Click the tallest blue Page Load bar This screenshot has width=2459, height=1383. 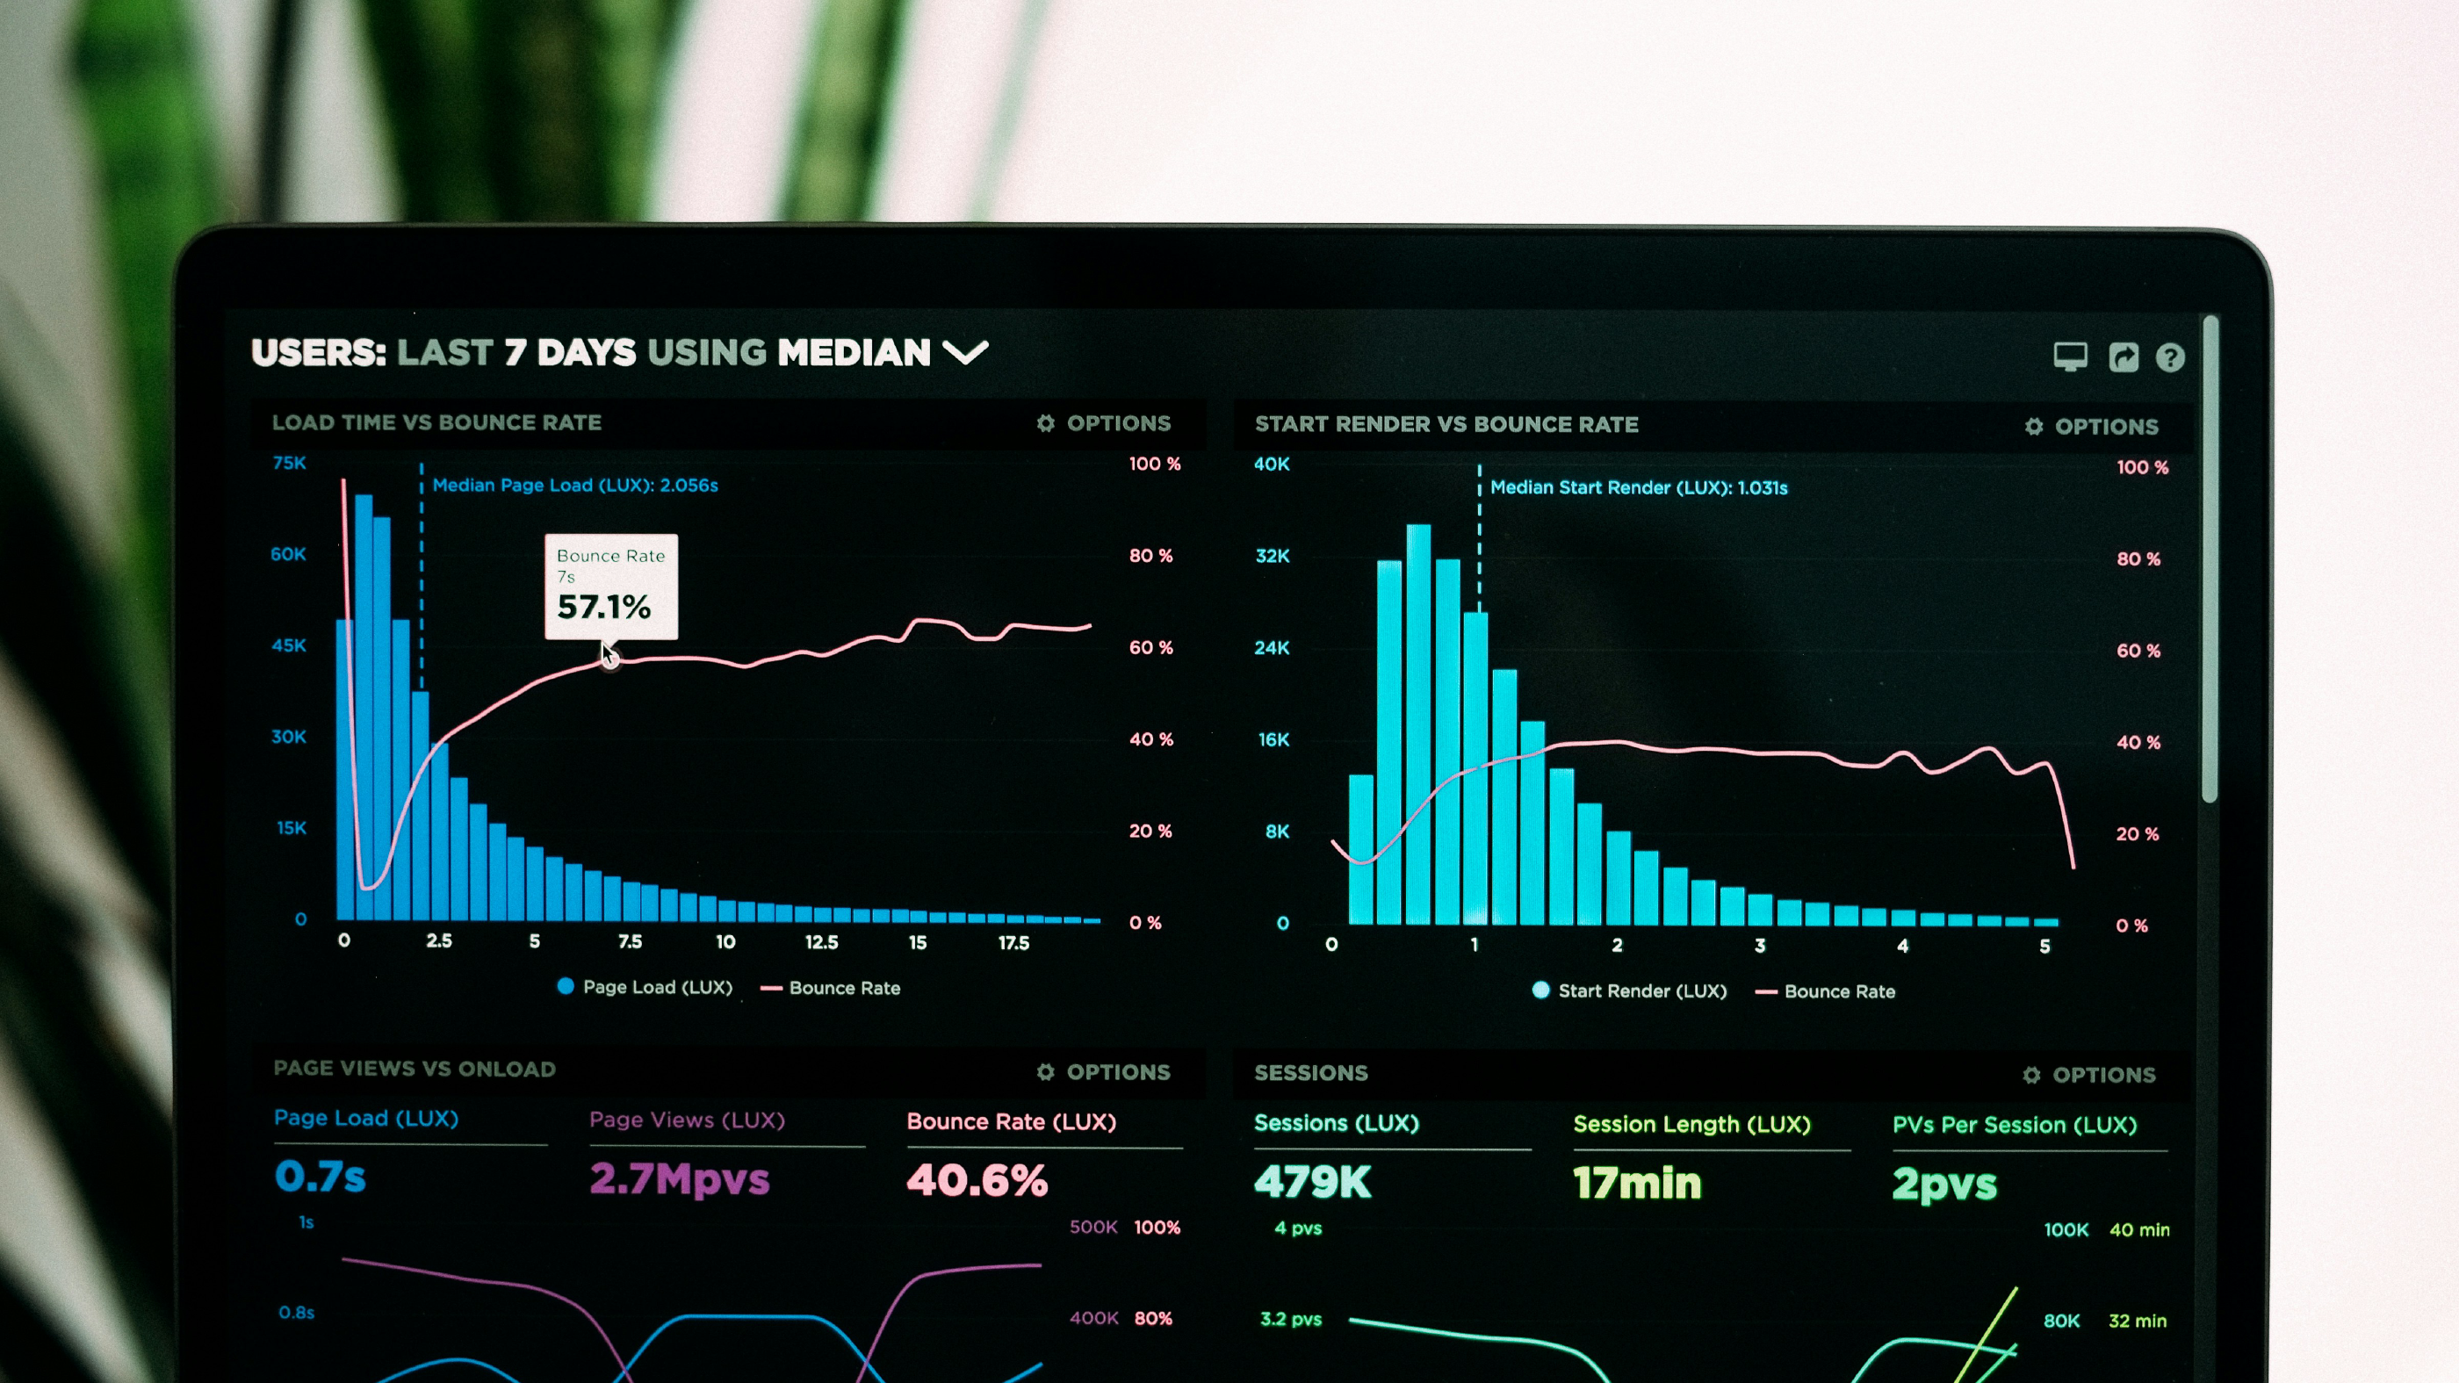364,707
